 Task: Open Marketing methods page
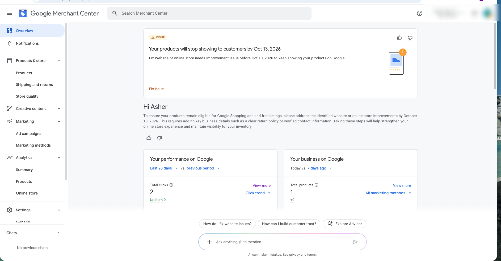click(x=33, y=145)
